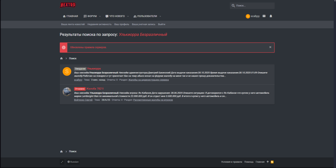Expand the Что нового dropdown arrow
The image size is (336, 168).
pos(128,16)
